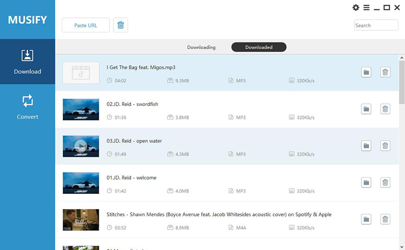
Task: Focus the Search input field
Action: (x=376, y=25)
